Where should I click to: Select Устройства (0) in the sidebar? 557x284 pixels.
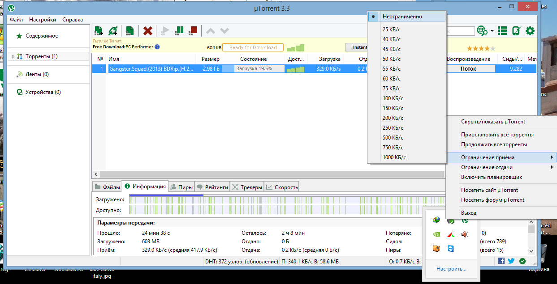tap(43, 92)
